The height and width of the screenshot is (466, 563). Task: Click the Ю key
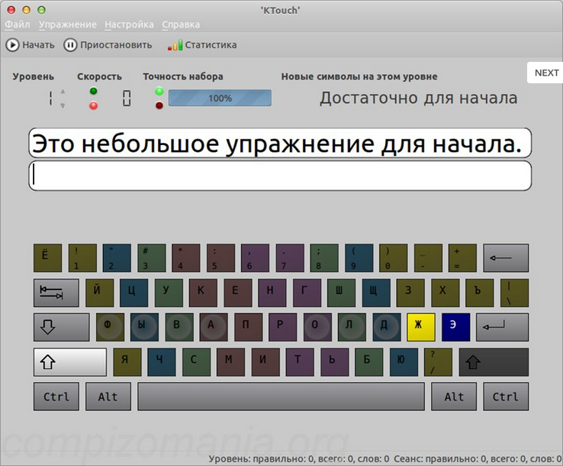tap(404, 362)
